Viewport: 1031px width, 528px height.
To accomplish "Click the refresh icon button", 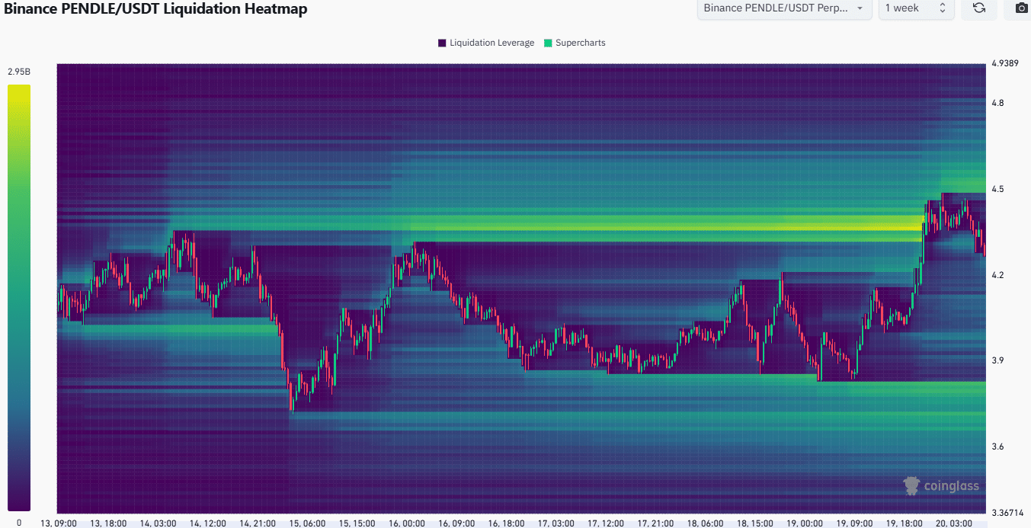I will point(979,8).
